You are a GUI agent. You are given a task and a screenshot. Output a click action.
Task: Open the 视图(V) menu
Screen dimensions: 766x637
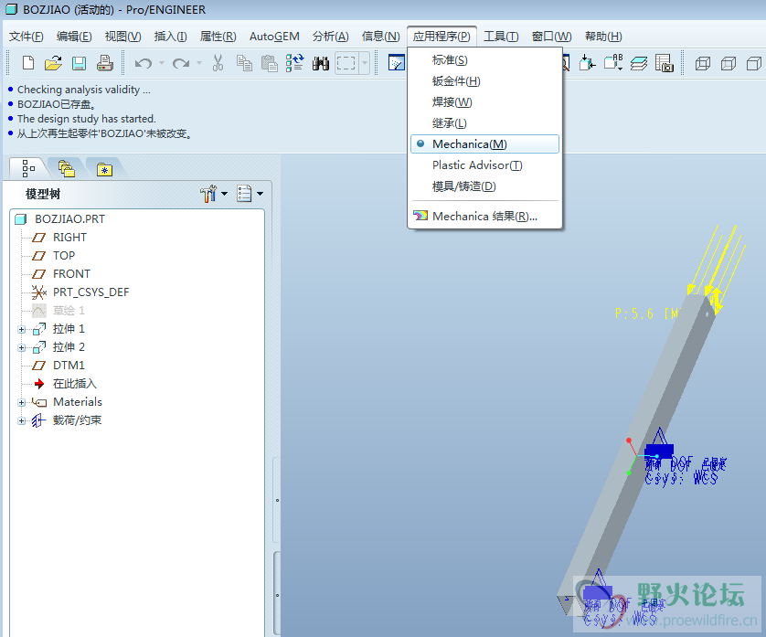click(122, 37)
